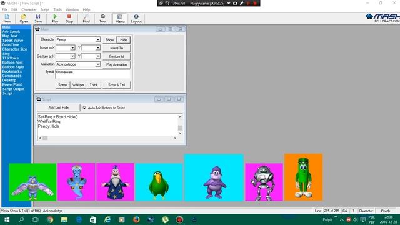Open File Explorer from taskbar
The height and width of the screenshot is (225, 400).
64,219
